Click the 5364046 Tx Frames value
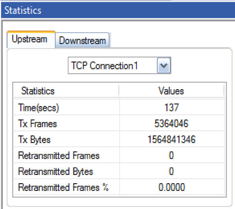The image size is (235, 209). (171, 123)
